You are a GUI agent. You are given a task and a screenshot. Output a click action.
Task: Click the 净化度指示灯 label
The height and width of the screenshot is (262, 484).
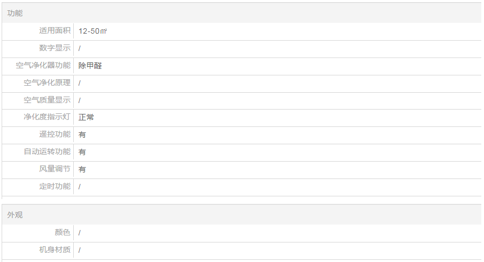(x=47, y=117)
